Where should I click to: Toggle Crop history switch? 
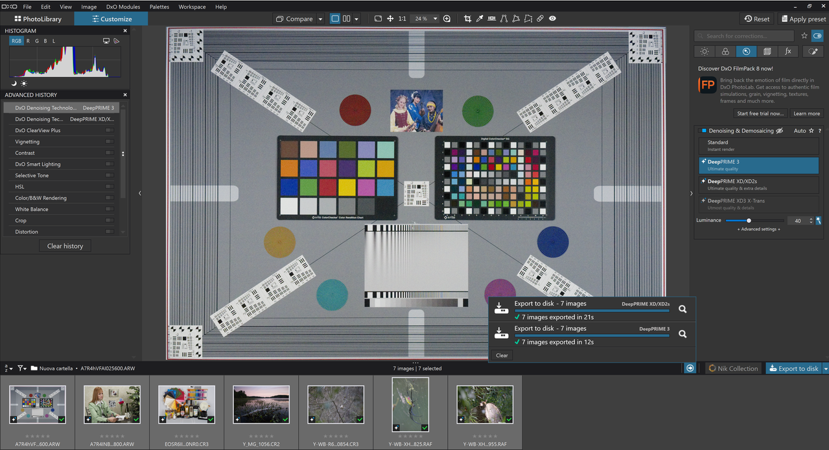click(109, 221)
